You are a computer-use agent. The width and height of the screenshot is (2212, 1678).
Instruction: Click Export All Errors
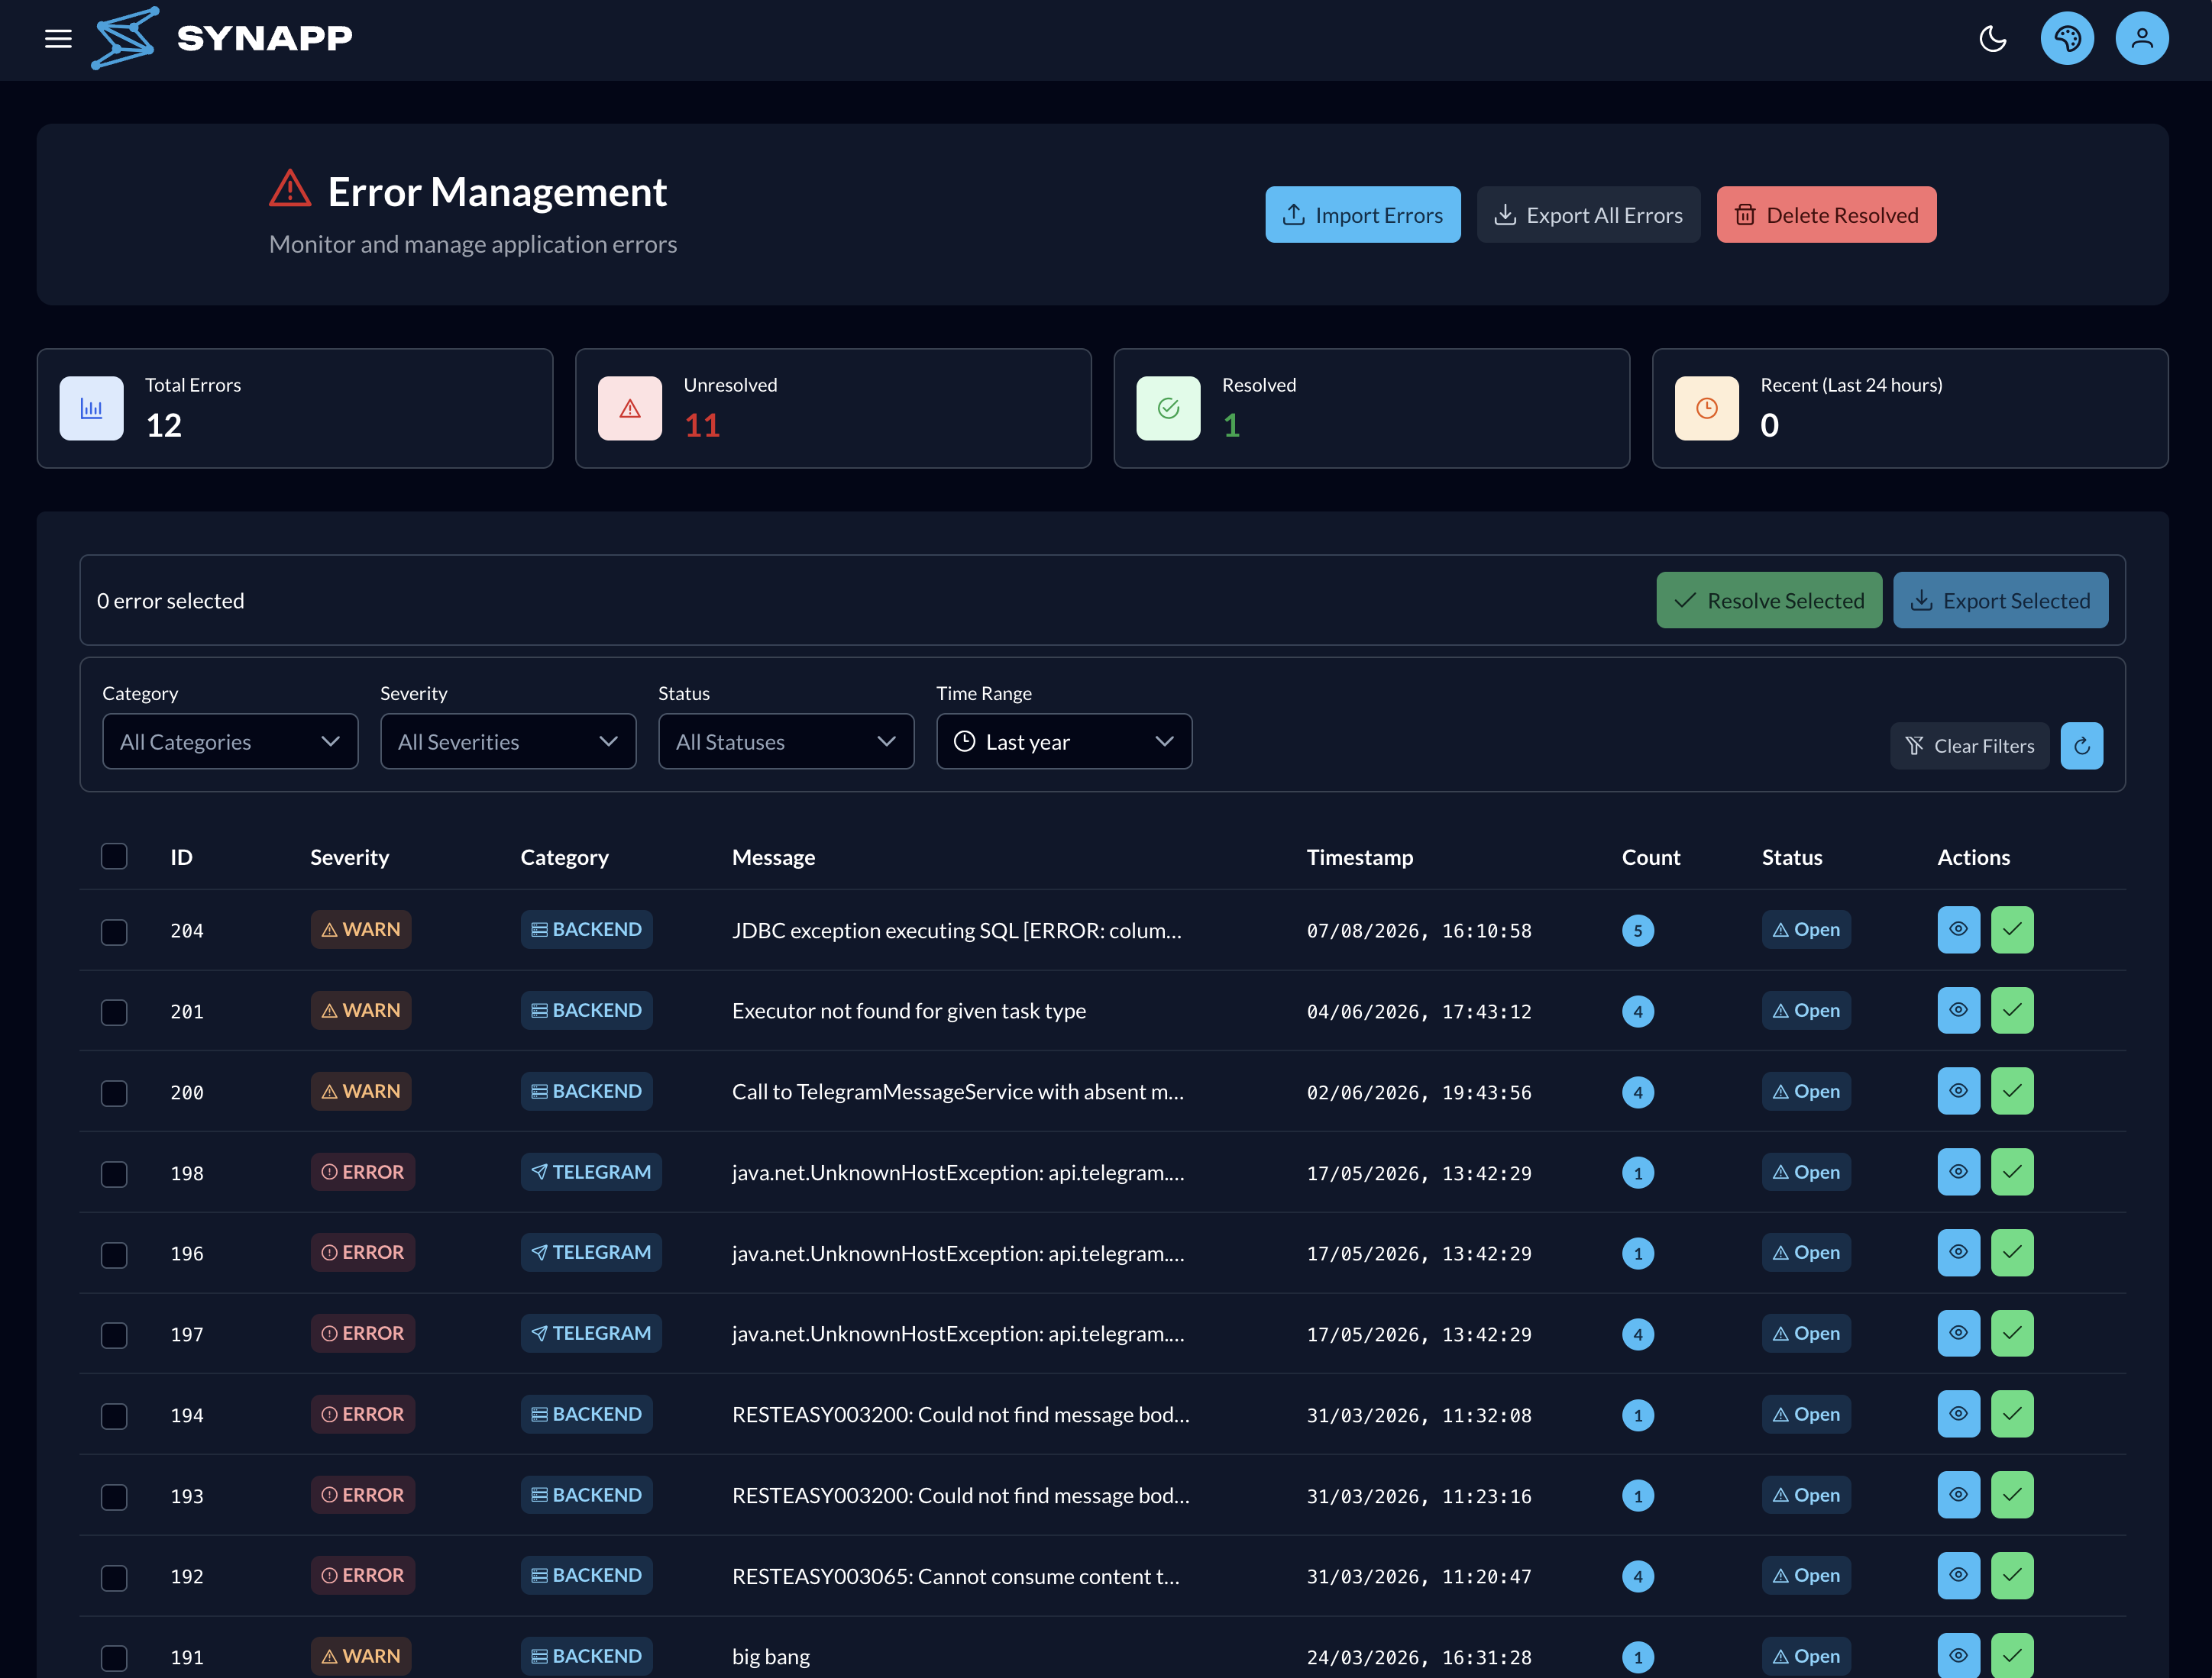point(1588,215)
